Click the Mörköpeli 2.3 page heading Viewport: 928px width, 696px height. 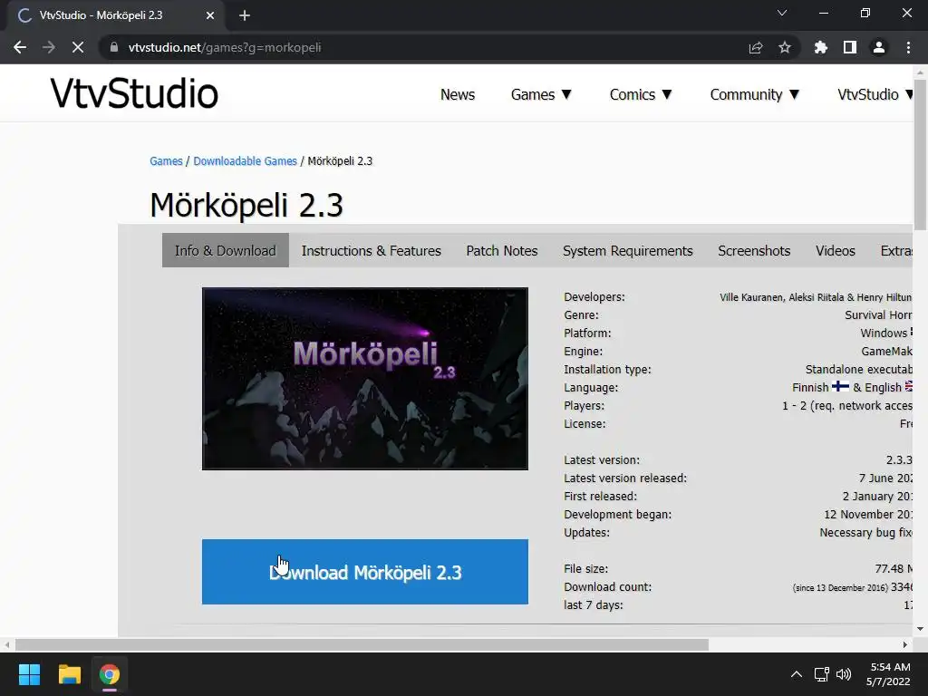[x=246, y=205]
